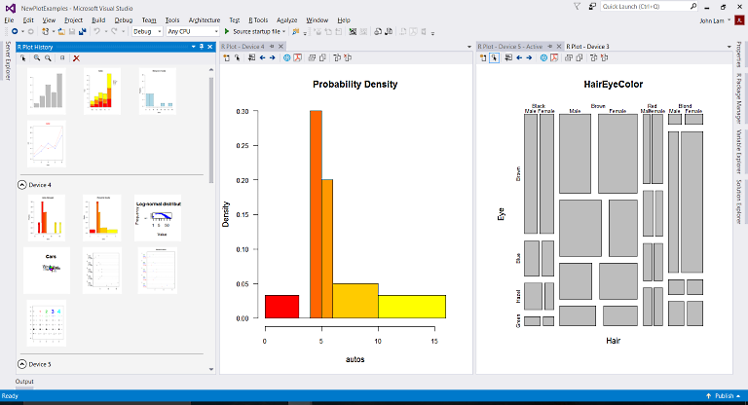Create new plot device in Device 4 toolbar
This screenshot has width=748, height=405.
227,57
